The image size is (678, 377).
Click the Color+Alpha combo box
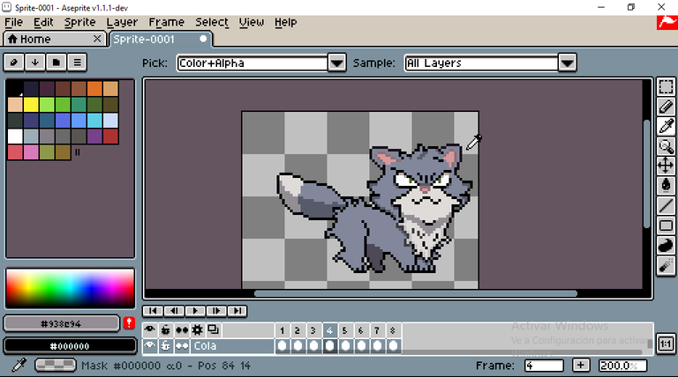coord(252,63)
